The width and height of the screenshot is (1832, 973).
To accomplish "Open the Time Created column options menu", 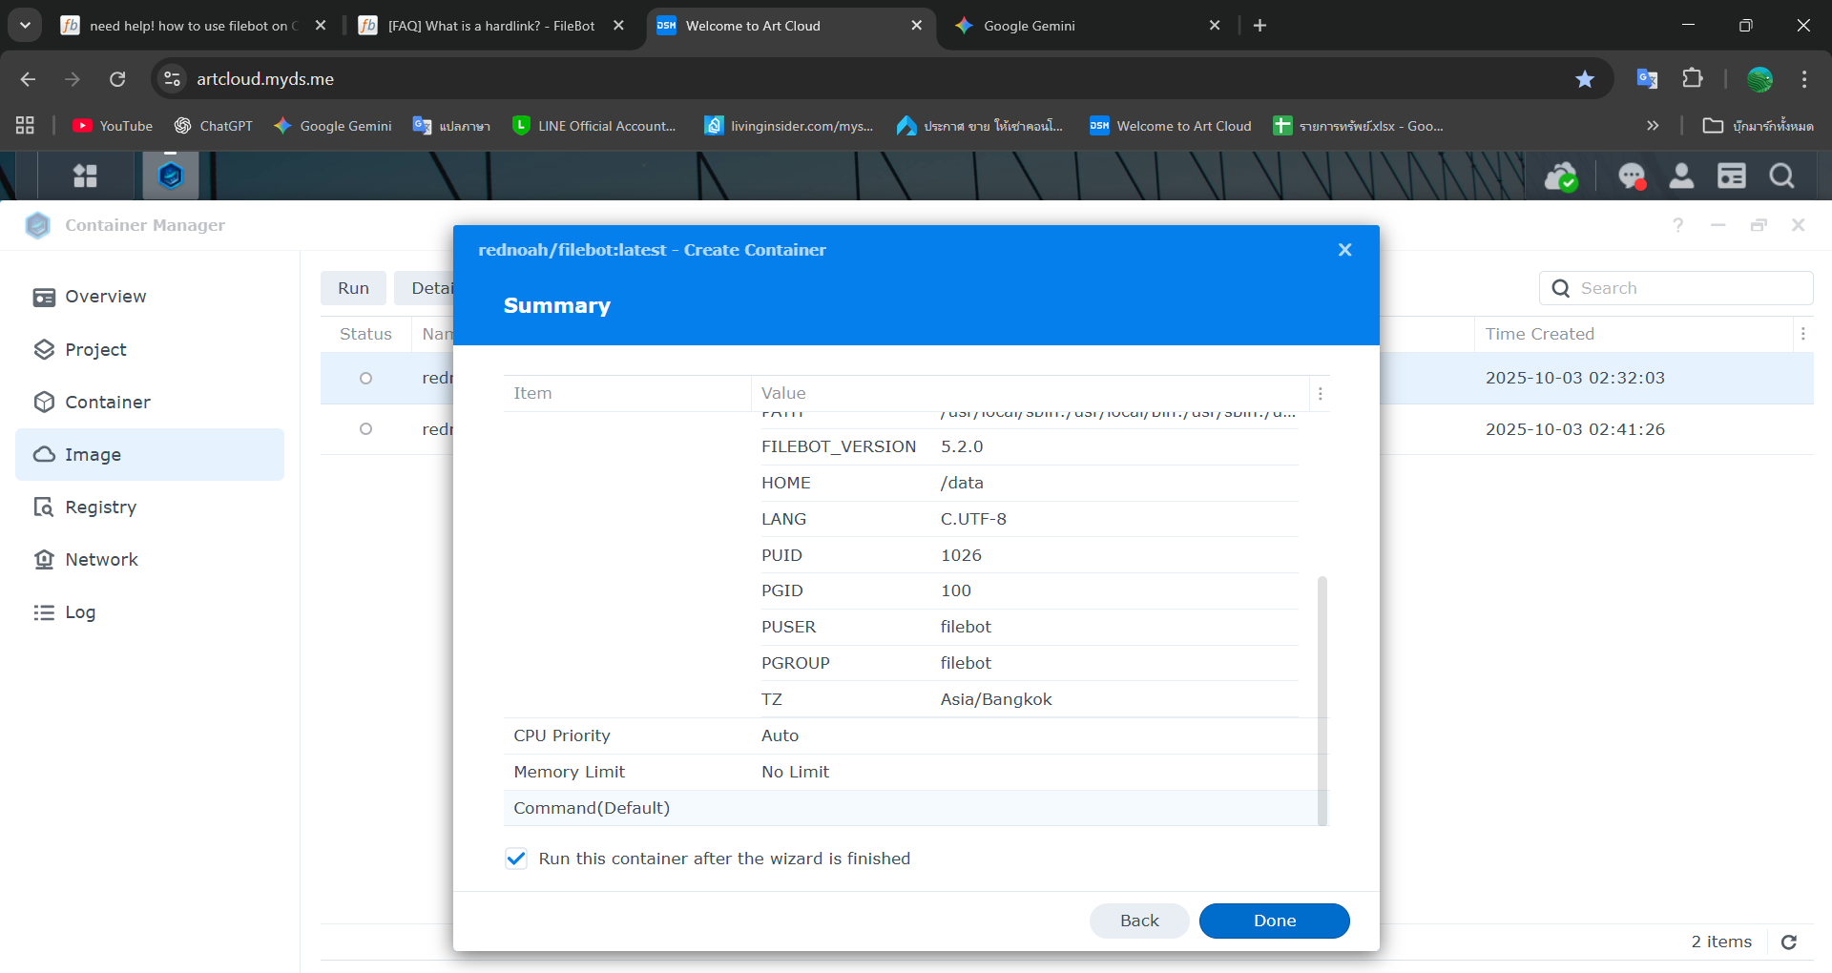I will tap(1802, 334).
